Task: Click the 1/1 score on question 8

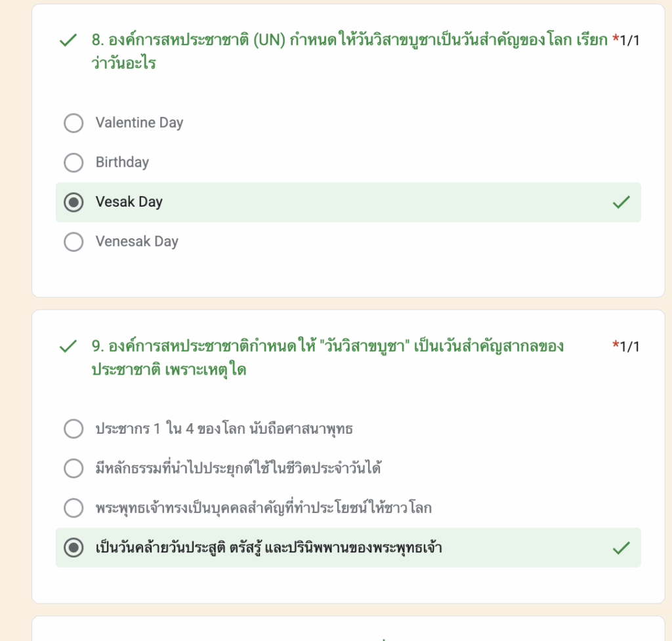Action: [630, 41]
